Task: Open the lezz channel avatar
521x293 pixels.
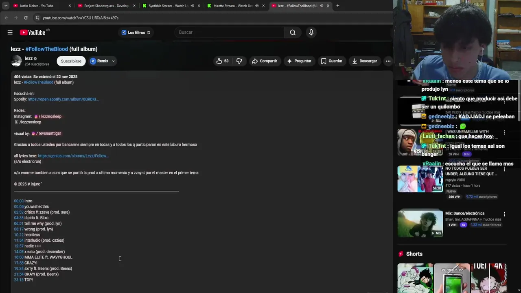Action: 16,61
